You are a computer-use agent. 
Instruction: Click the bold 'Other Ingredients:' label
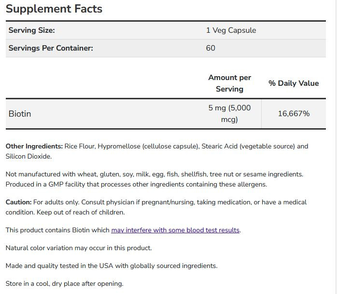34,146
